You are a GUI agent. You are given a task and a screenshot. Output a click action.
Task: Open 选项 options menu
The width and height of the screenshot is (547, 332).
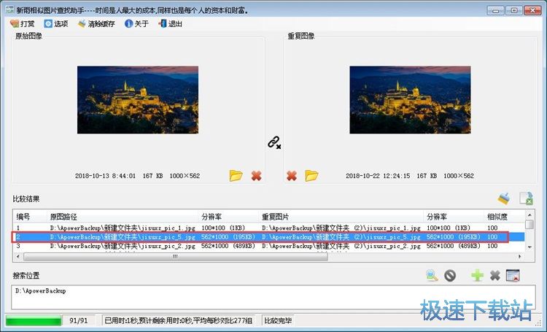click(56, 24)
